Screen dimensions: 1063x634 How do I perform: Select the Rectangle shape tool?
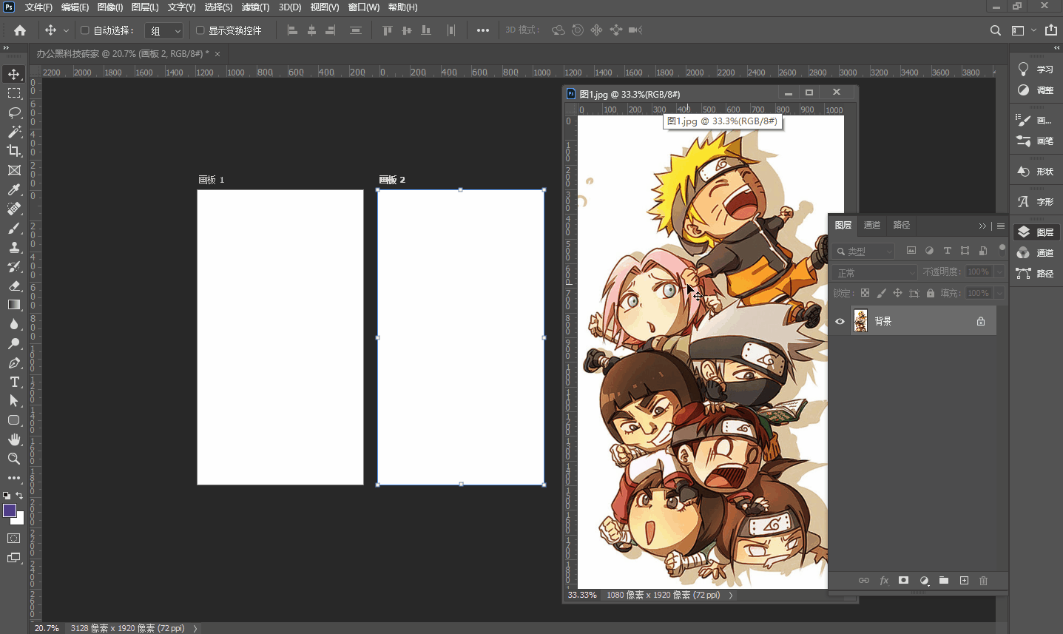14,420
